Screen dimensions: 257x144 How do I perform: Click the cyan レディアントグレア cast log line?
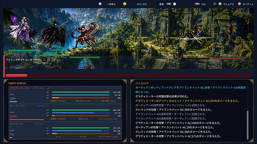click(191, 90)
